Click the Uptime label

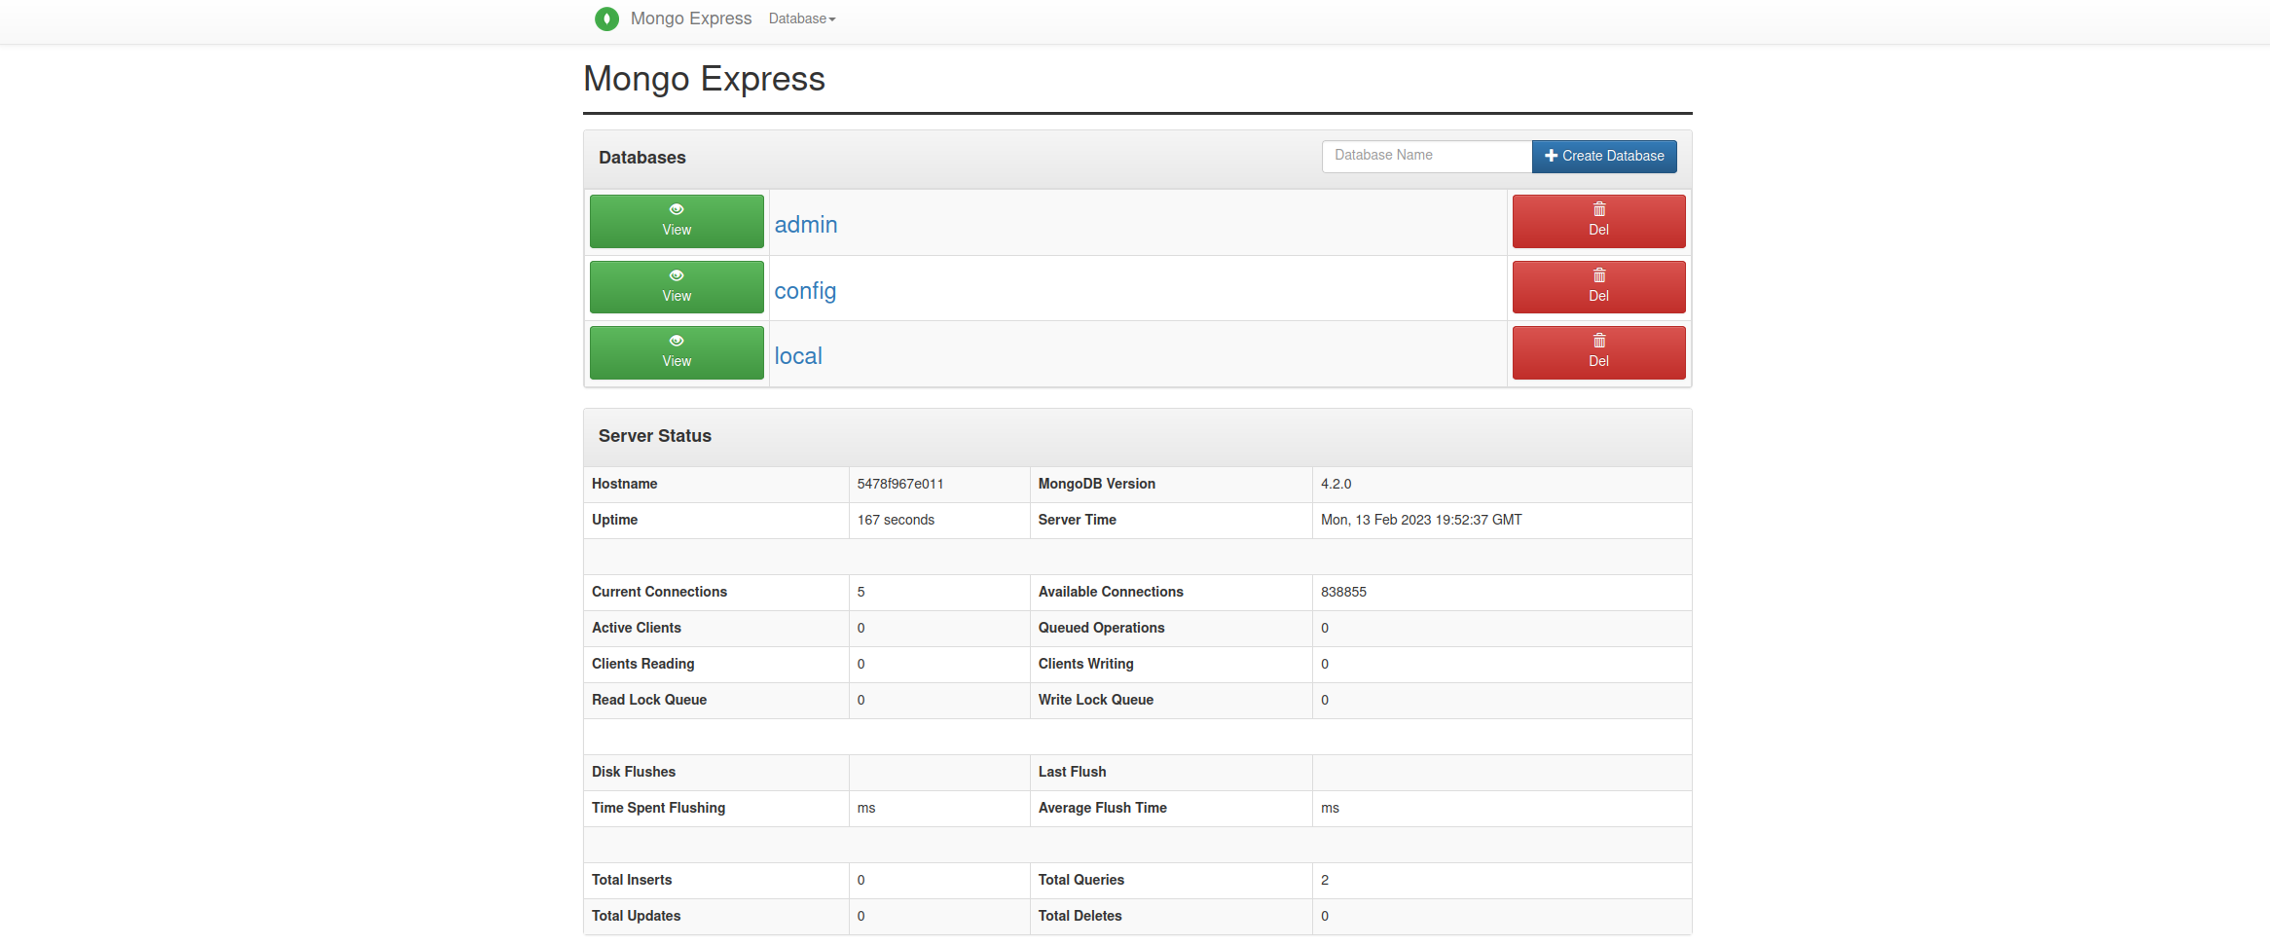614,520
